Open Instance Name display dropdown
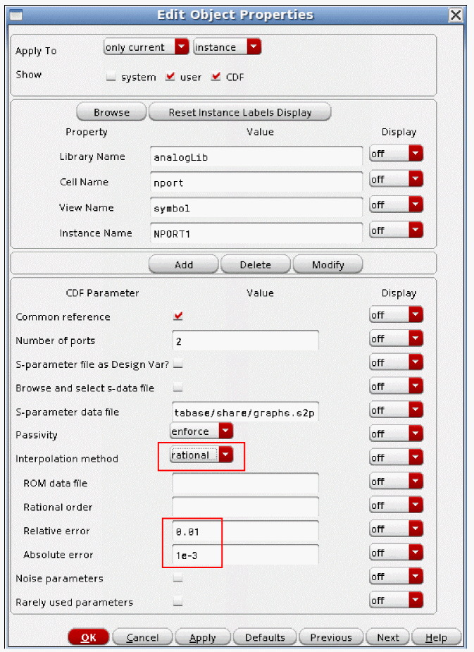 397,230
